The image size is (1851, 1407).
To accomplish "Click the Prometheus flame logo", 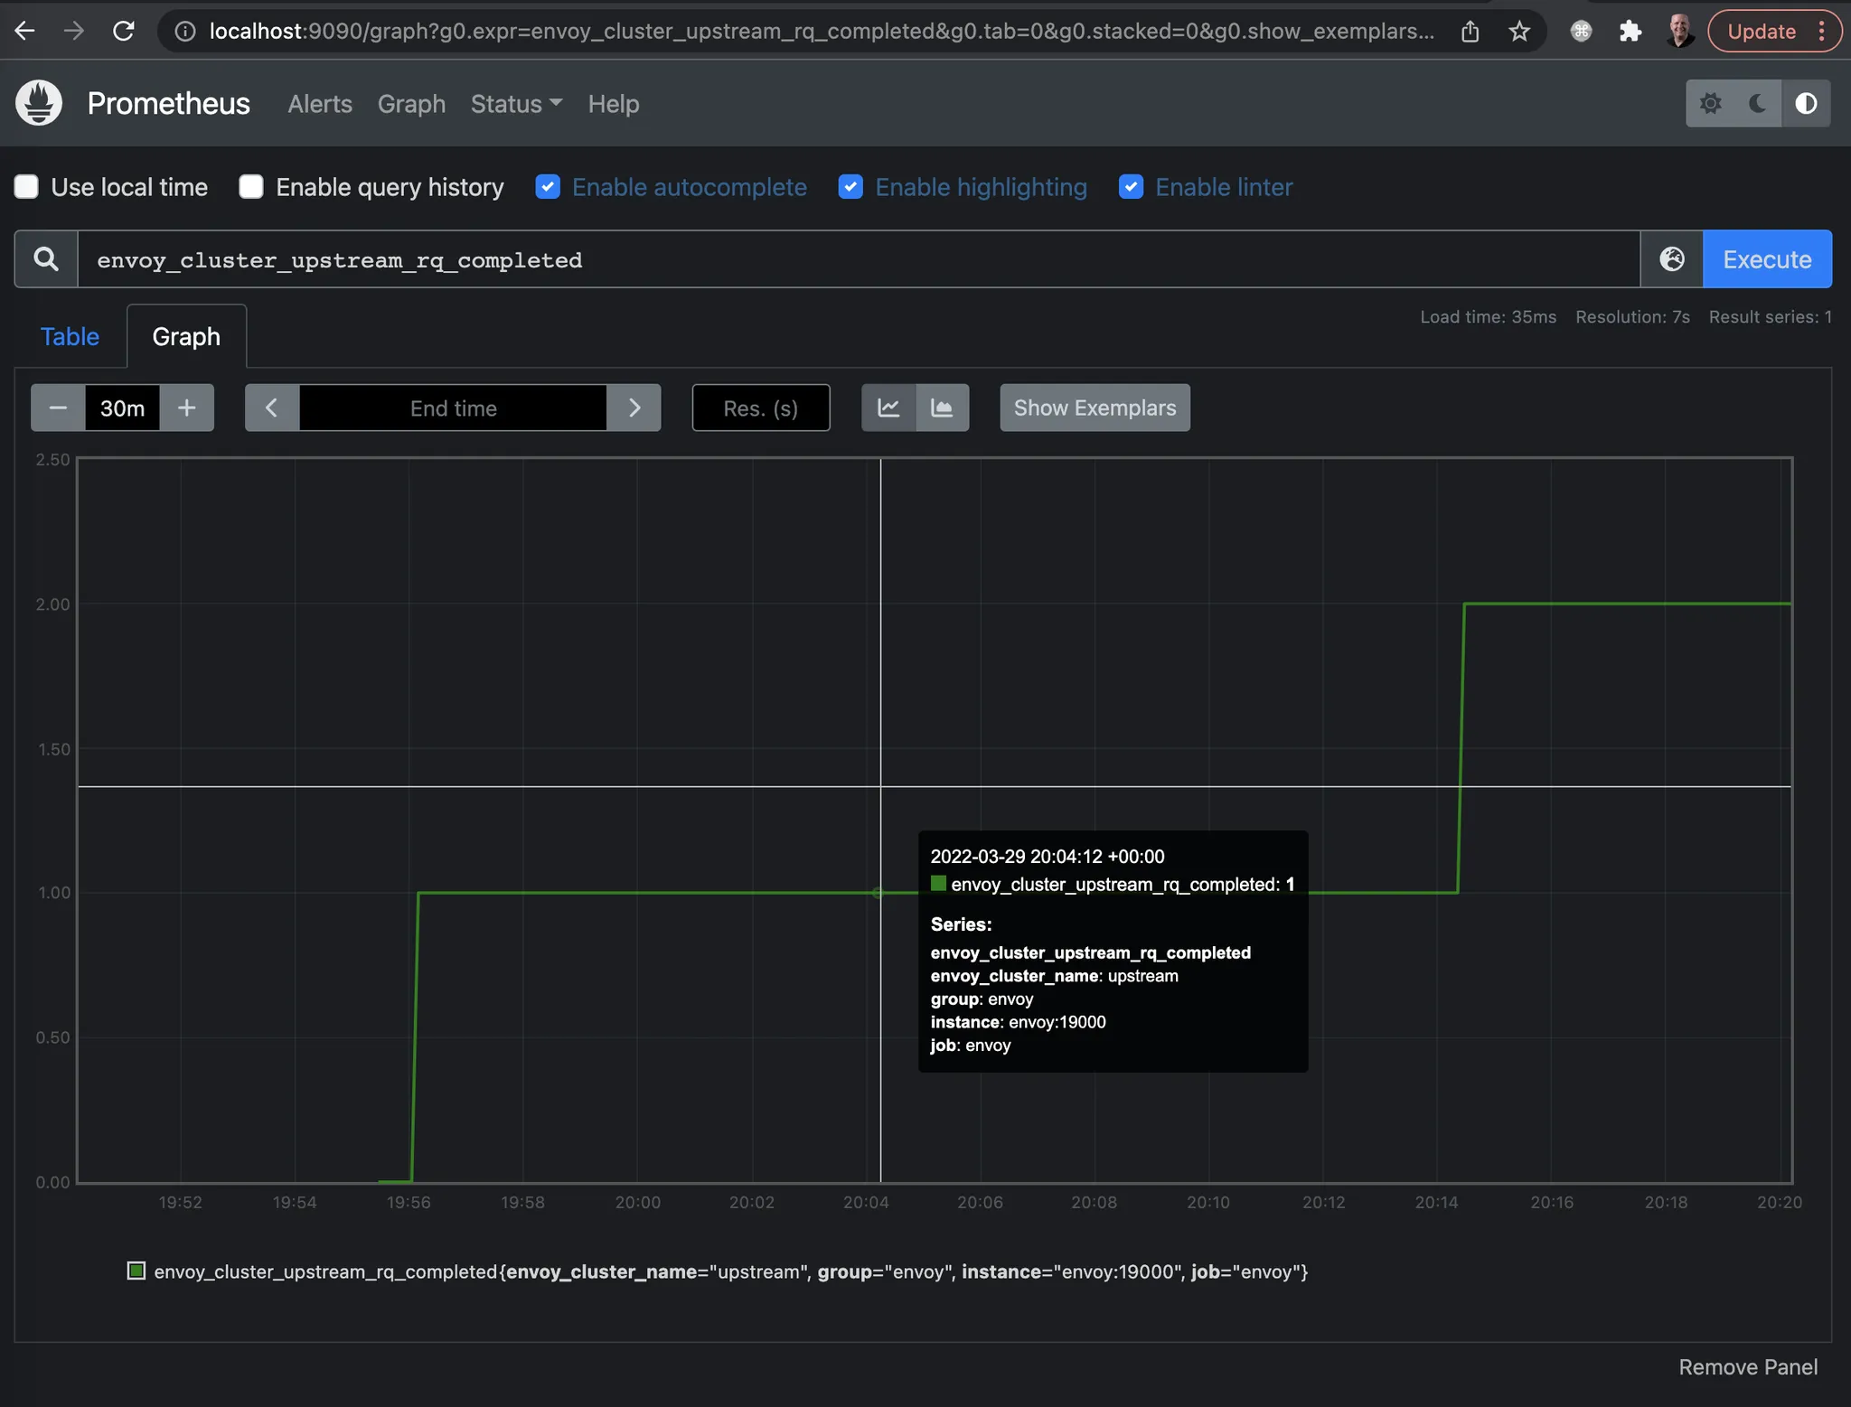I will 39,103.
